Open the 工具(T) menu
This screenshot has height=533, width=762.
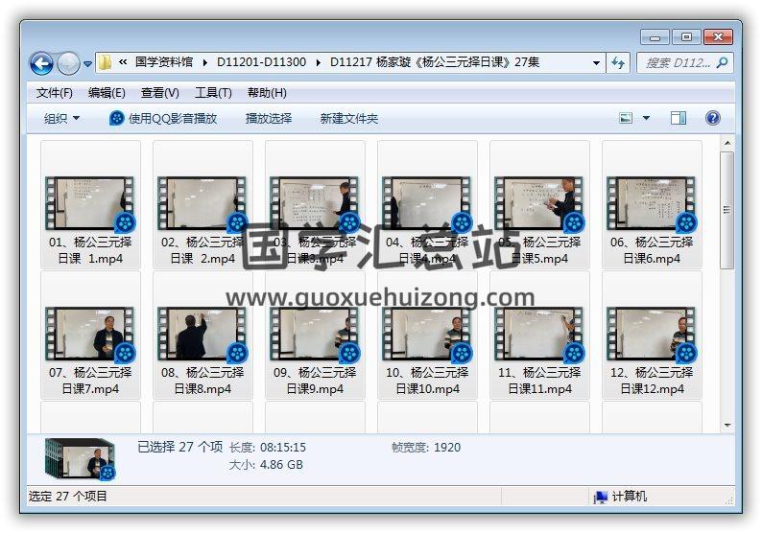213,93
